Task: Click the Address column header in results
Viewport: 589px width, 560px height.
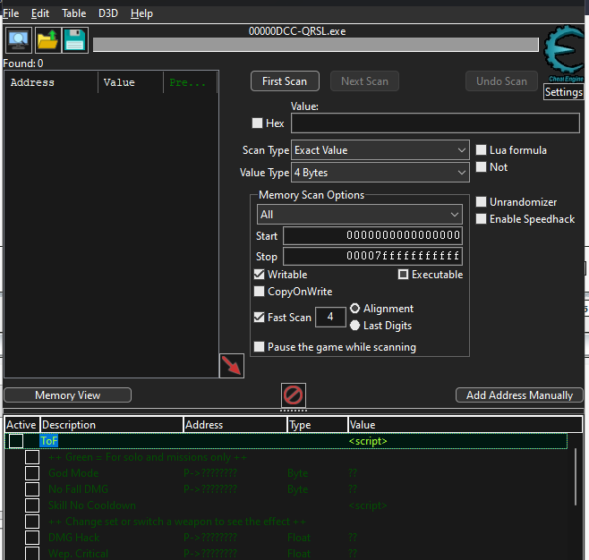Action: coord(51,82)
